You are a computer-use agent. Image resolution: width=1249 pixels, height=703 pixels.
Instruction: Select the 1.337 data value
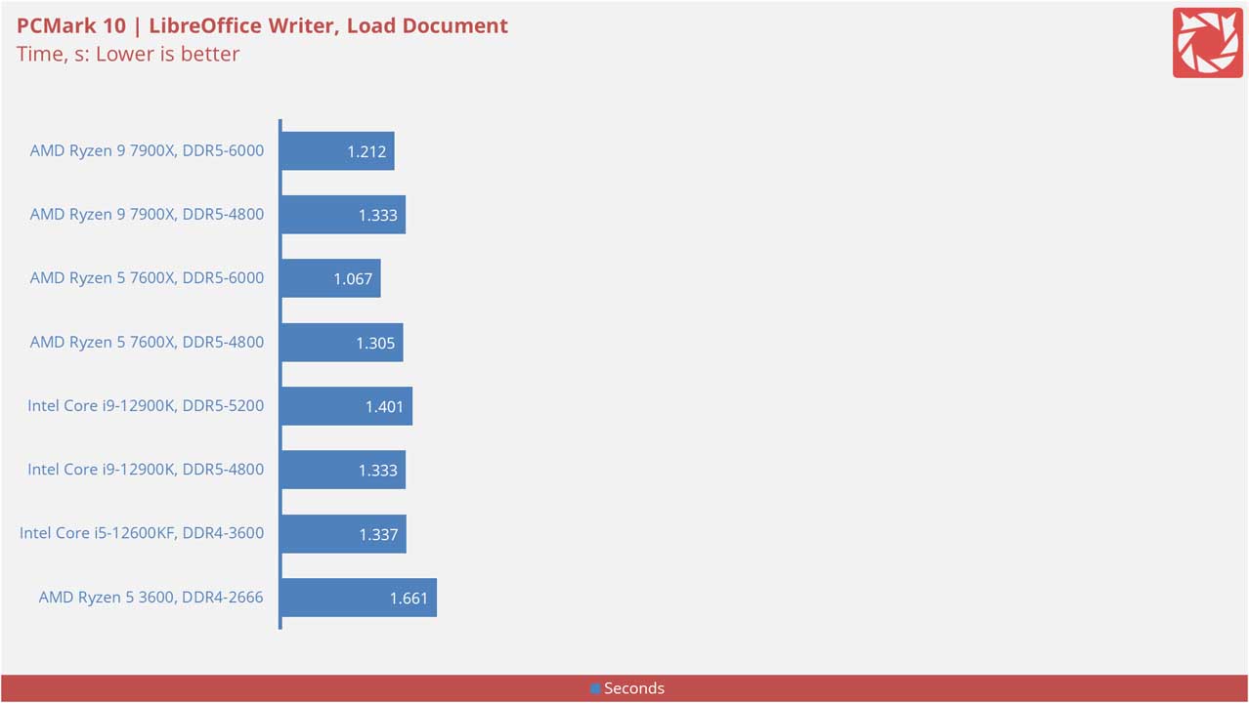[379, 534]
